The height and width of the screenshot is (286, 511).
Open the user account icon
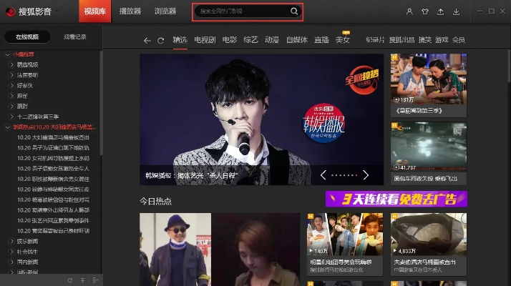point(409,11)
